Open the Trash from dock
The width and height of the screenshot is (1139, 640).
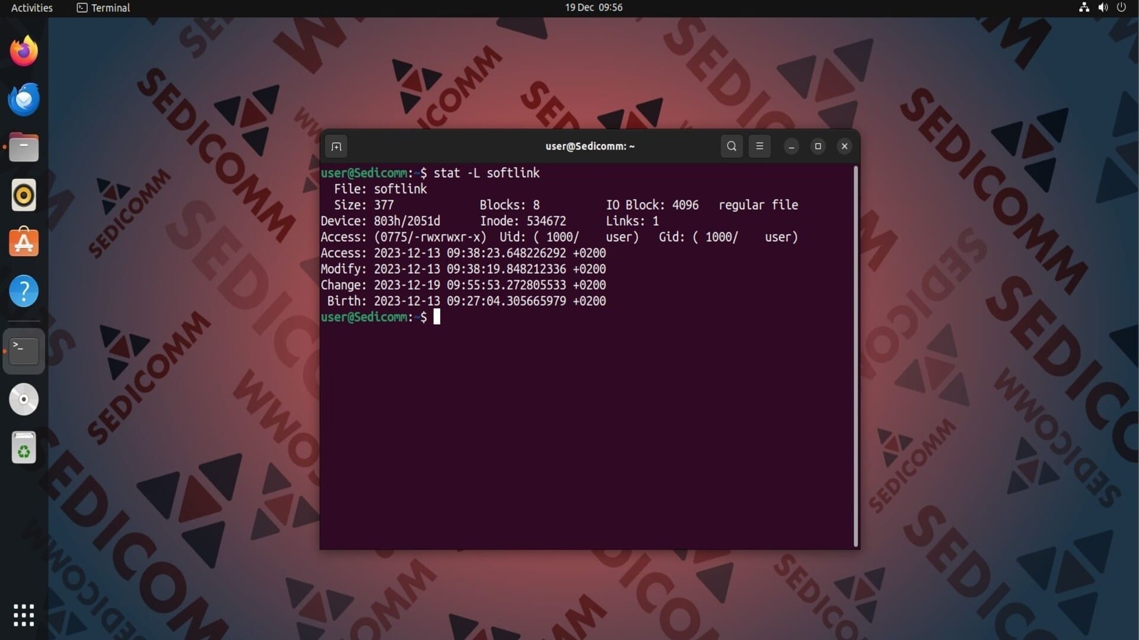coord(24,448)
